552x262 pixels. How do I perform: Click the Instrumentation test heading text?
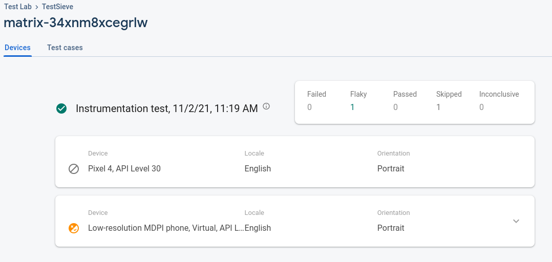pos(166,108)
